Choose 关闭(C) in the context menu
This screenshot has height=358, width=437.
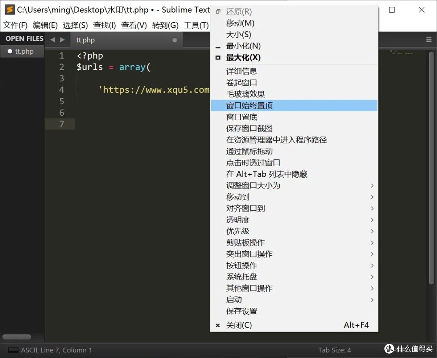239,325
